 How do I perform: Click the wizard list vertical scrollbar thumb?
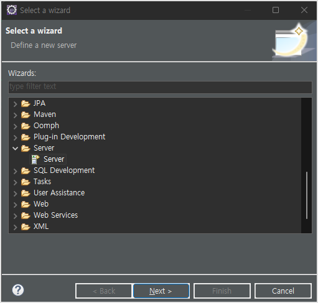pos(307,195)
